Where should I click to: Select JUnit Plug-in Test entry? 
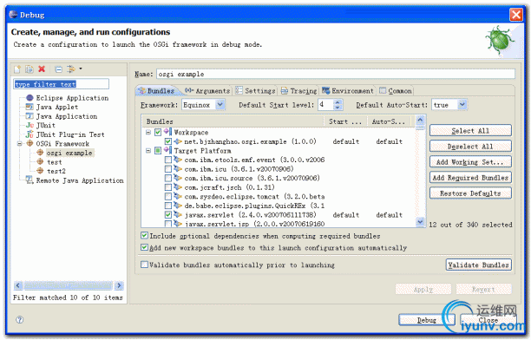click(70, 134)
